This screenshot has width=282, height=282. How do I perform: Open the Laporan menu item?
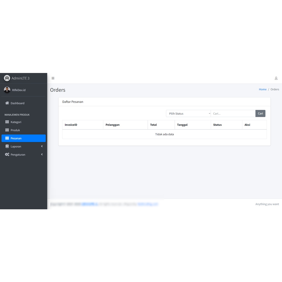(x=24, y=147)
